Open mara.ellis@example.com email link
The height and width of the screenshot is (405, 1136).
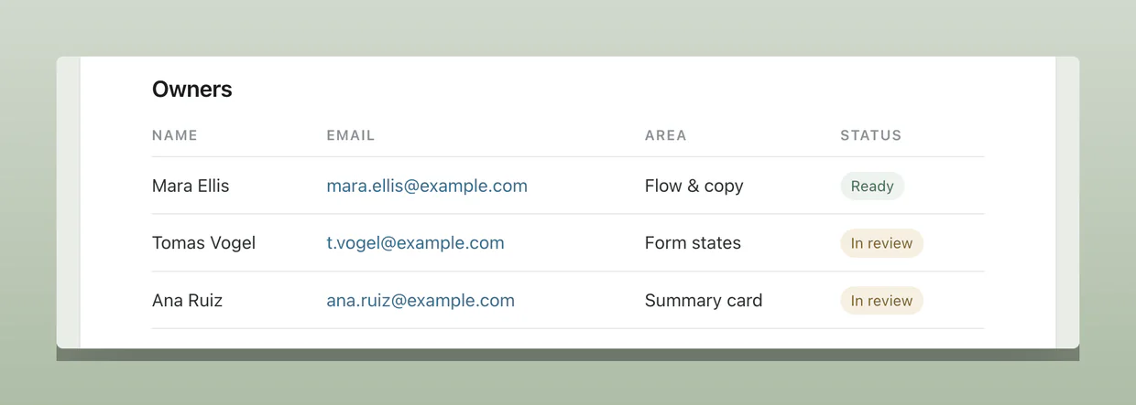click(x=427, y=186)
